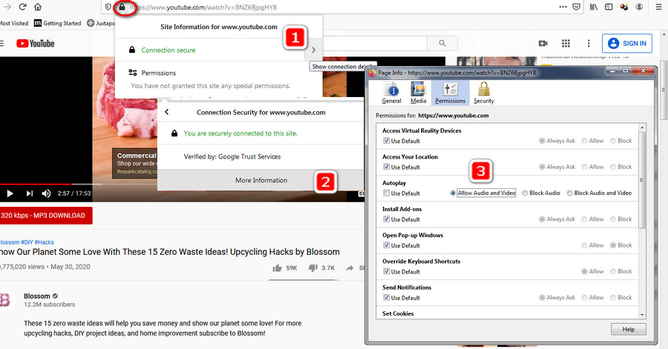Click the YouTube SIGN IN button
The height and width of the screenshot is (349, 668).
tap(627, 44)
